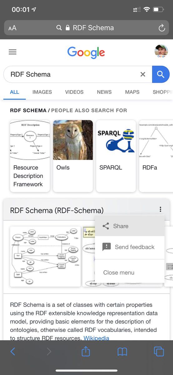
Task: Open the Owls related search card
Action: click(73, 156)
